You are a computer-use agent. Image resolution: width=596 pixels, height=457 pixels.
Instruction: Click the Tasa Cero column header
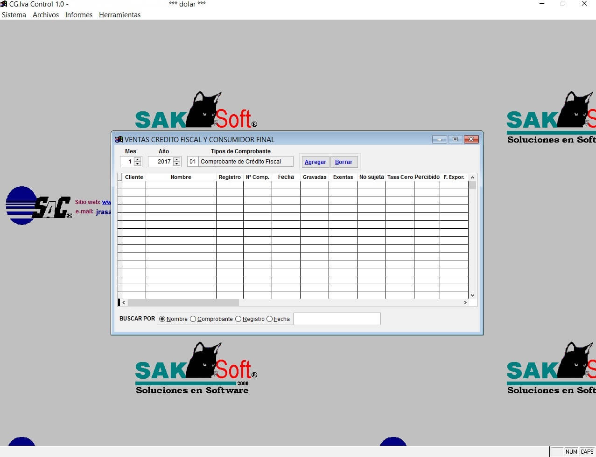pos(400,177)
